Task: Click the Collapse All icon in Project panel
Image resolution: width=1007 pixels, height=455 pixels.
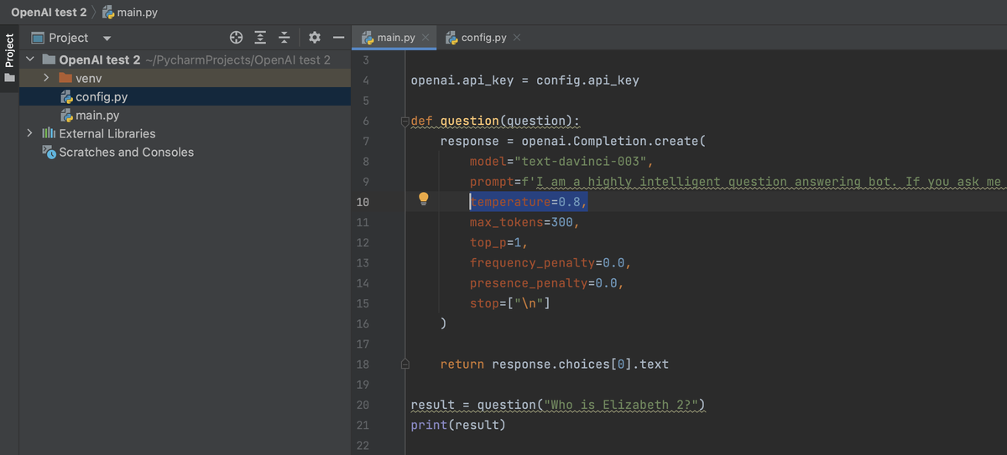Action: (284, 38)
